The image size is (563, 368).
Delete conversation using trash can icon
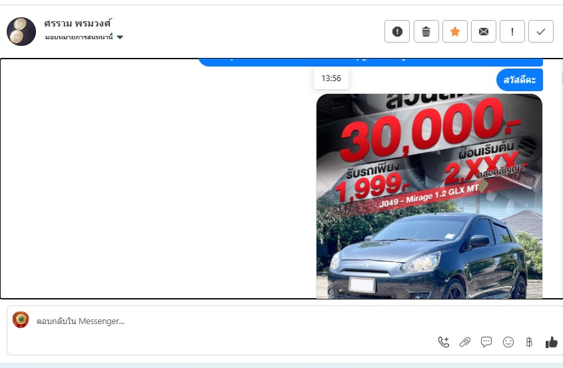click(x=426, y=31)
